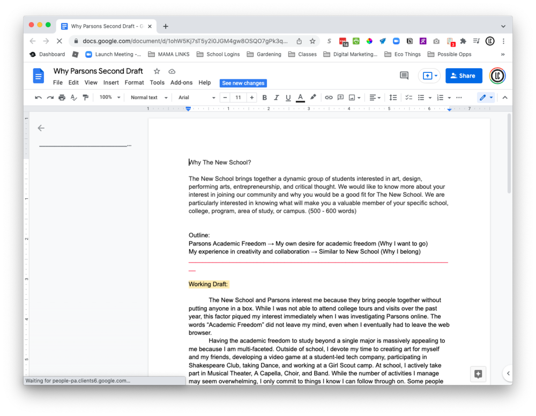The height and width of the screenshot is (416, 536).
Task: Open numbered list options arrow
Action: [x=449, y=98]
